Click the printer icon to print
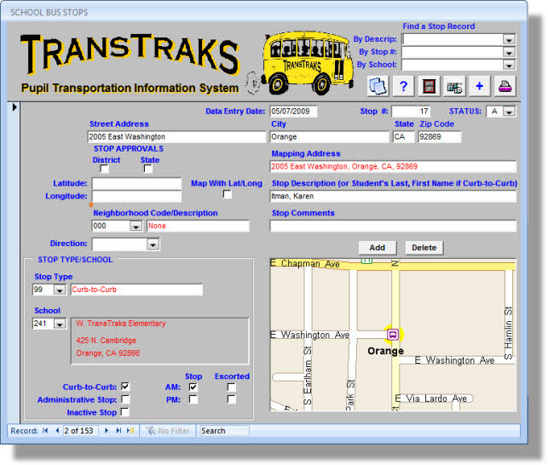548x465 pixels. (505, 85)
